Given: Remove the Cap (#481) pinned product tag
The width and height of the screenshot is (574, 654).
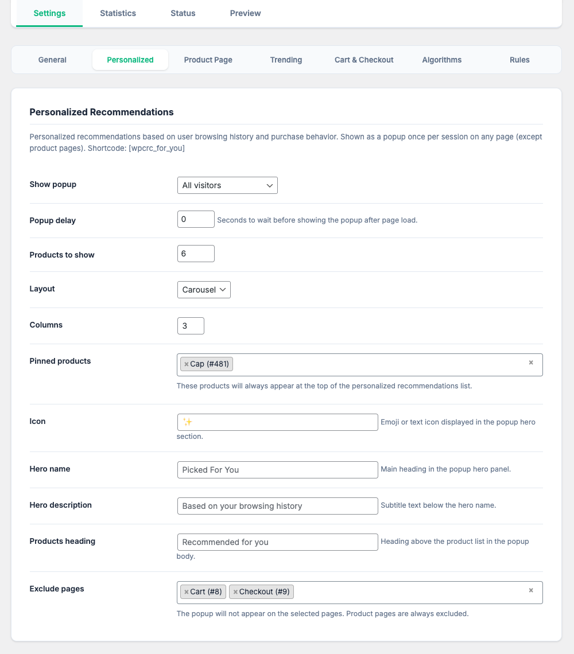Looking at the screenshot, I should pyautogui.click(x=187, y=364).
